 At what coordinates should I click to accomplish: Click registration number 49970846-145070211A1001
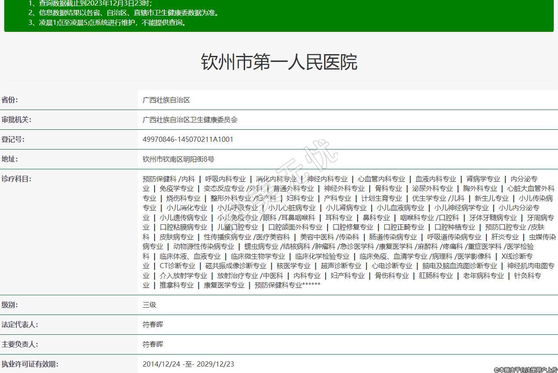pyautogui.click(x=188, y=139)
